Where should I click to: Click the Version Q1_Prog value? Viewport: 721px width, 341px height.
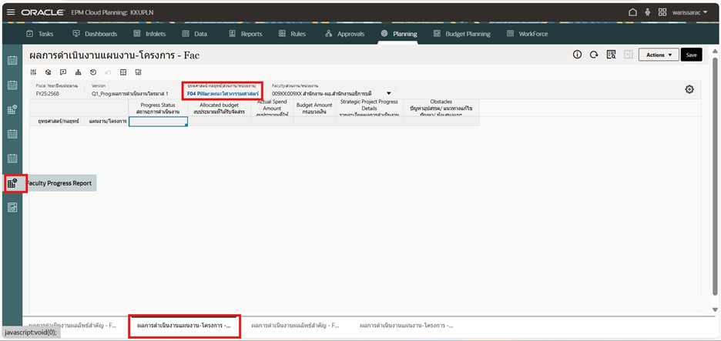click(x=130, y=93)
